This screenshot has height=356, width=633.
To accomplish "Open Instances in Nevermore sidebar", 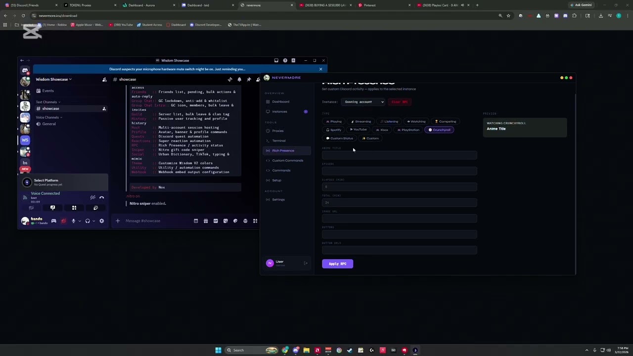I will pos(287,112).
